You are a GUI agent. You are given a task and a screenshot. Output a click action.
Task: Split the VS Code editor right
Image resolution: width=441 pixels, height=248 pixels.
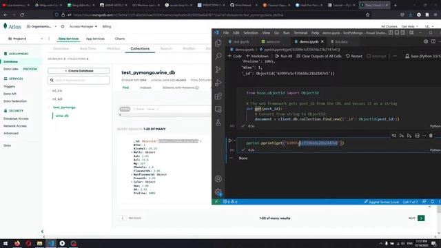tap(433, 41)
